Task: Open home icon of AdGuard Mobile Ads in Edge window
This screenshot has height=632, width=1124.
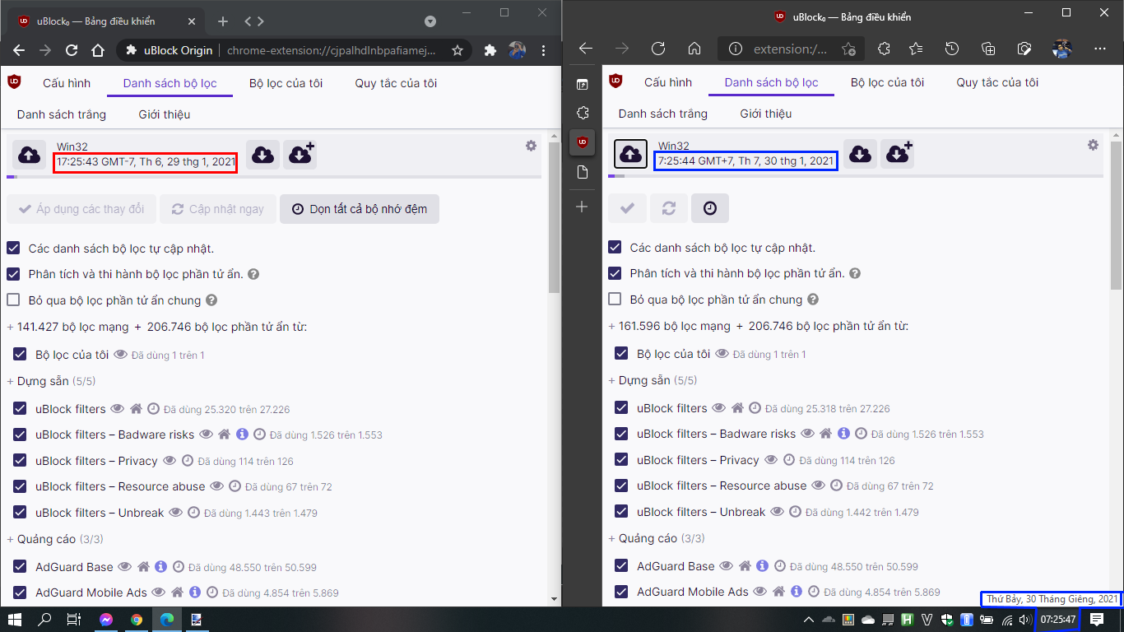Action: point(778,592)
